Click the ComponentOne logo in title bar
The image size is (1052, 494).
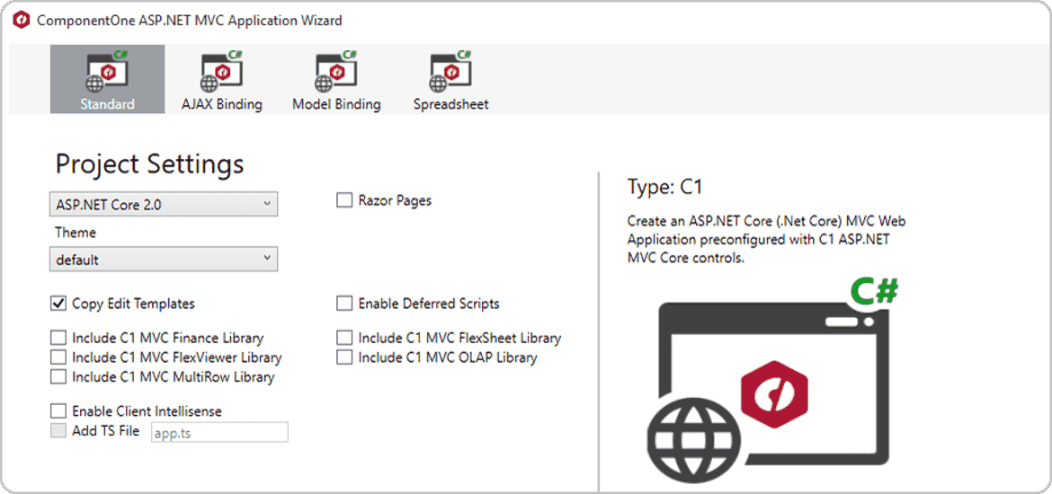[21, 20]
